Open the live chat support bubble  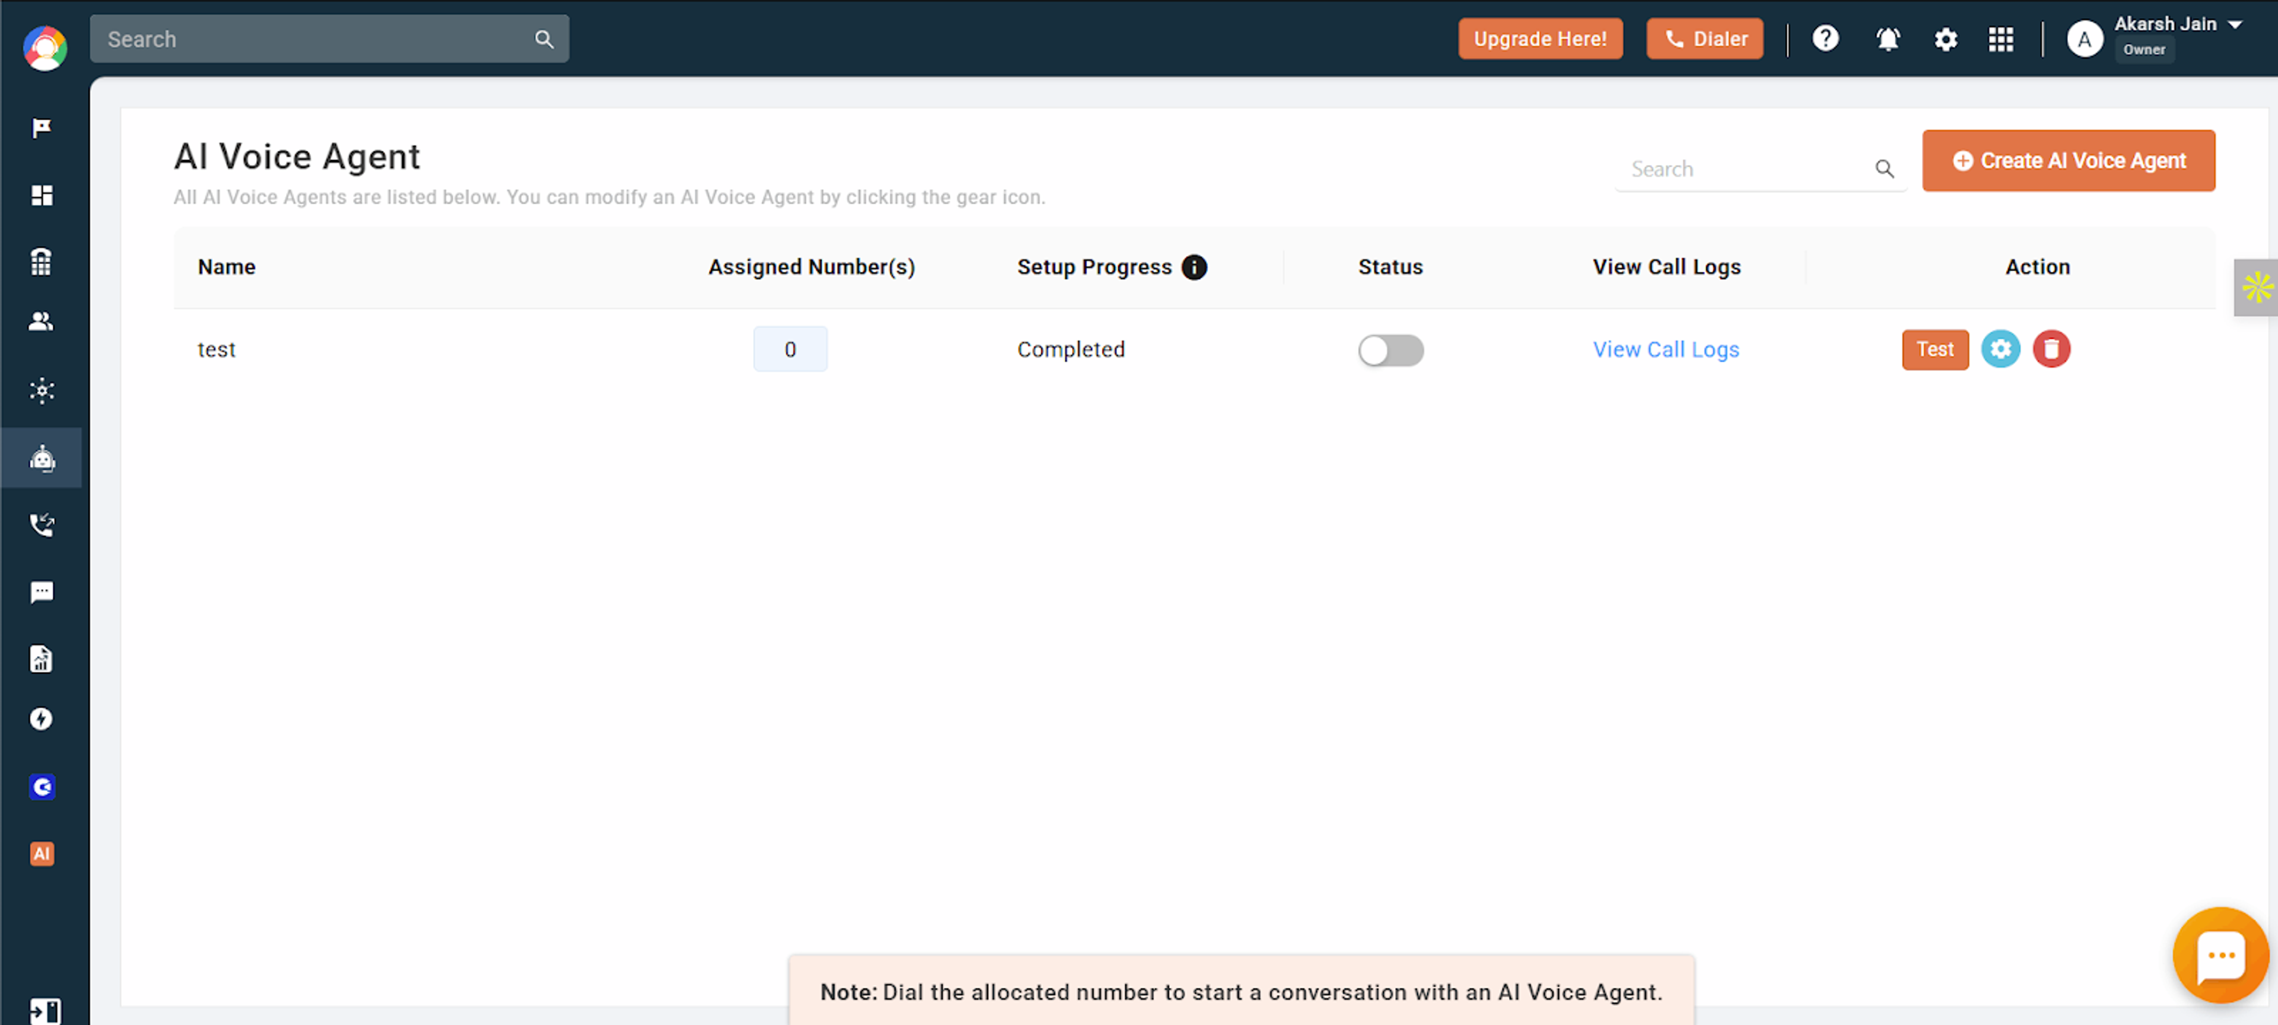coord(2220,956)
